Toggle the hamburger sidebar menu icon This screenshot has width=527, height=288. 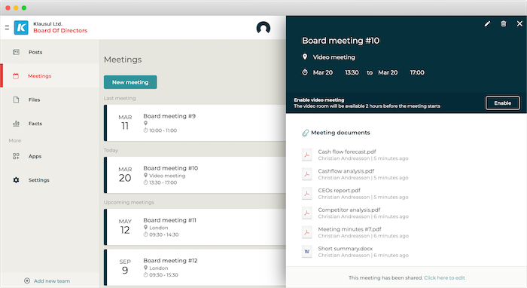tap(7, 28)
